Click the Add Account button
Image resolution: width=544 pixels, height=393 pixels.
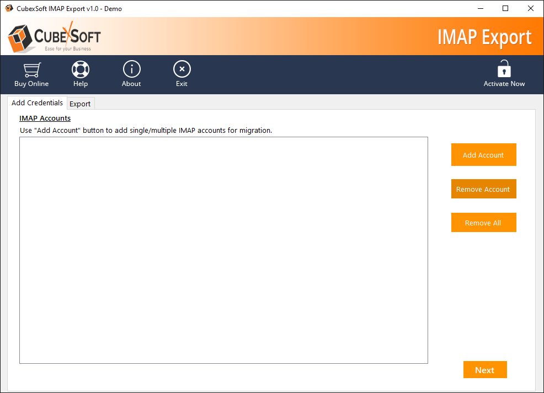pyautogui.click(x=483, y=155)
